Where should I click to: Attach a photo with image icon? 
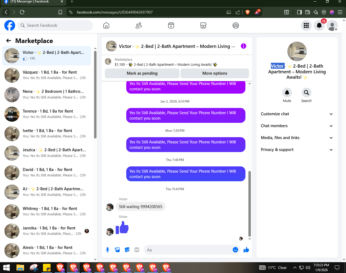click(x=117, y=250)
